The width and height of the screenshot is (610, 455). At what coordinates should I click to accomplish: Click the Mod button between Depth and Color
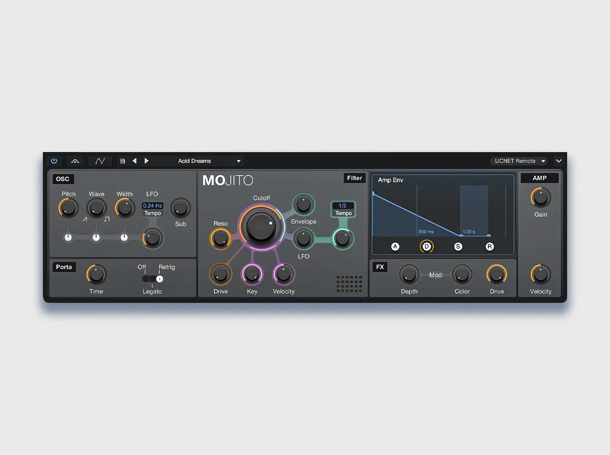(435, 275)
